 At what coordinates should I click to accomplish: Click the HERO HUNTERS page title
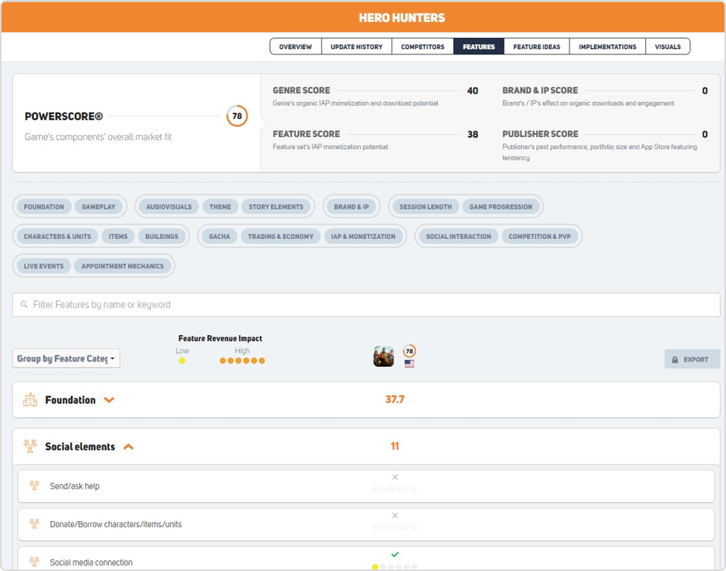(x=402, y=17)
